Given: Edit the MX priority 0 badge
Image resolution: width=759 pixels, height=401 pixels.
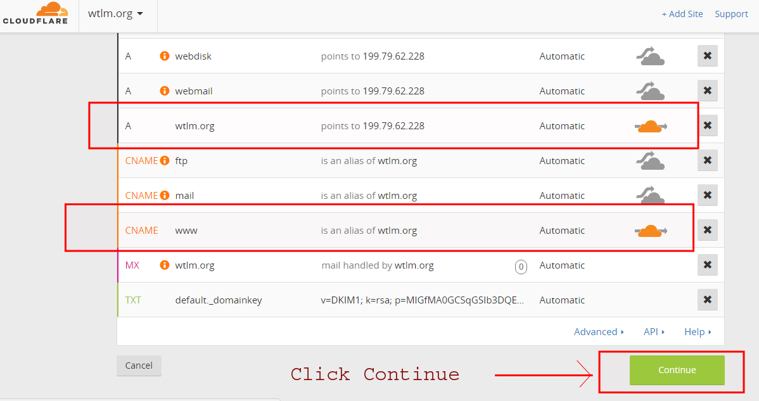Looking at the screenshot, I should [521, 267].
